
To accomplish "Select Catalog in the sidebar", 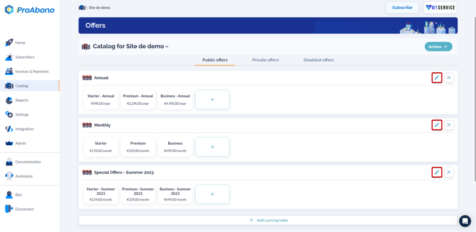I will (29, 86).
